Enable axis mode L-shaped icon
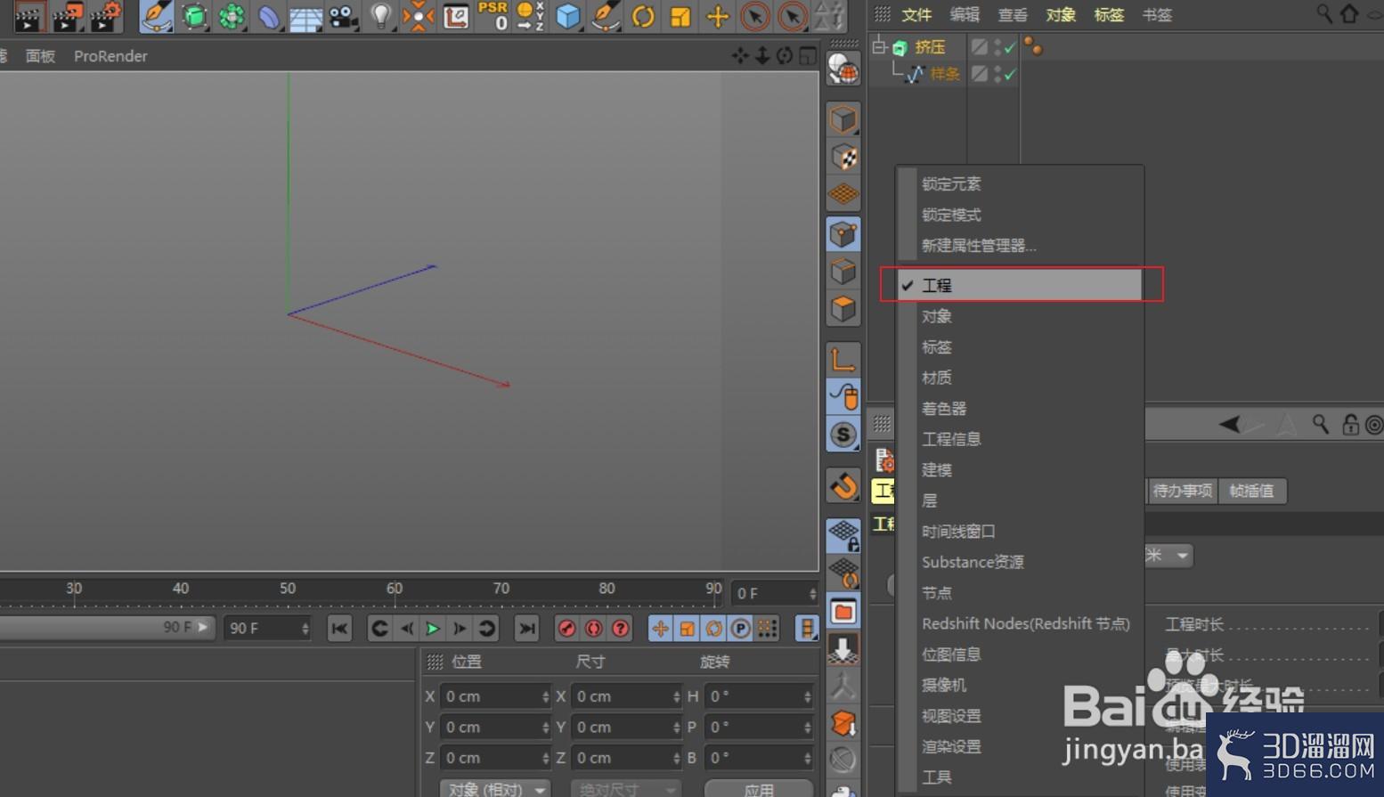 [843, 358]
